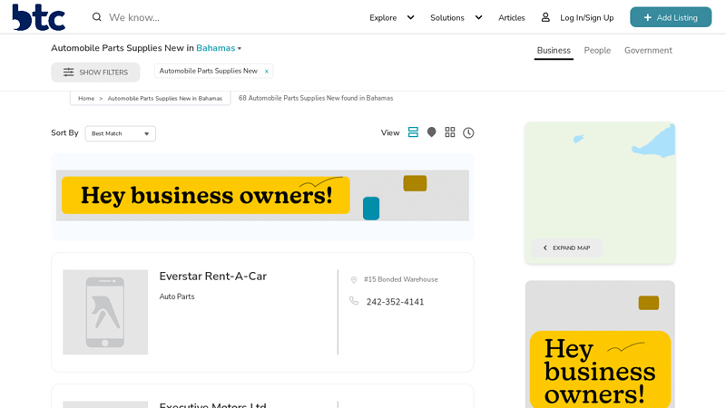Switch to the People tab
Screen dimensions: 726x408
pos(597,51)
